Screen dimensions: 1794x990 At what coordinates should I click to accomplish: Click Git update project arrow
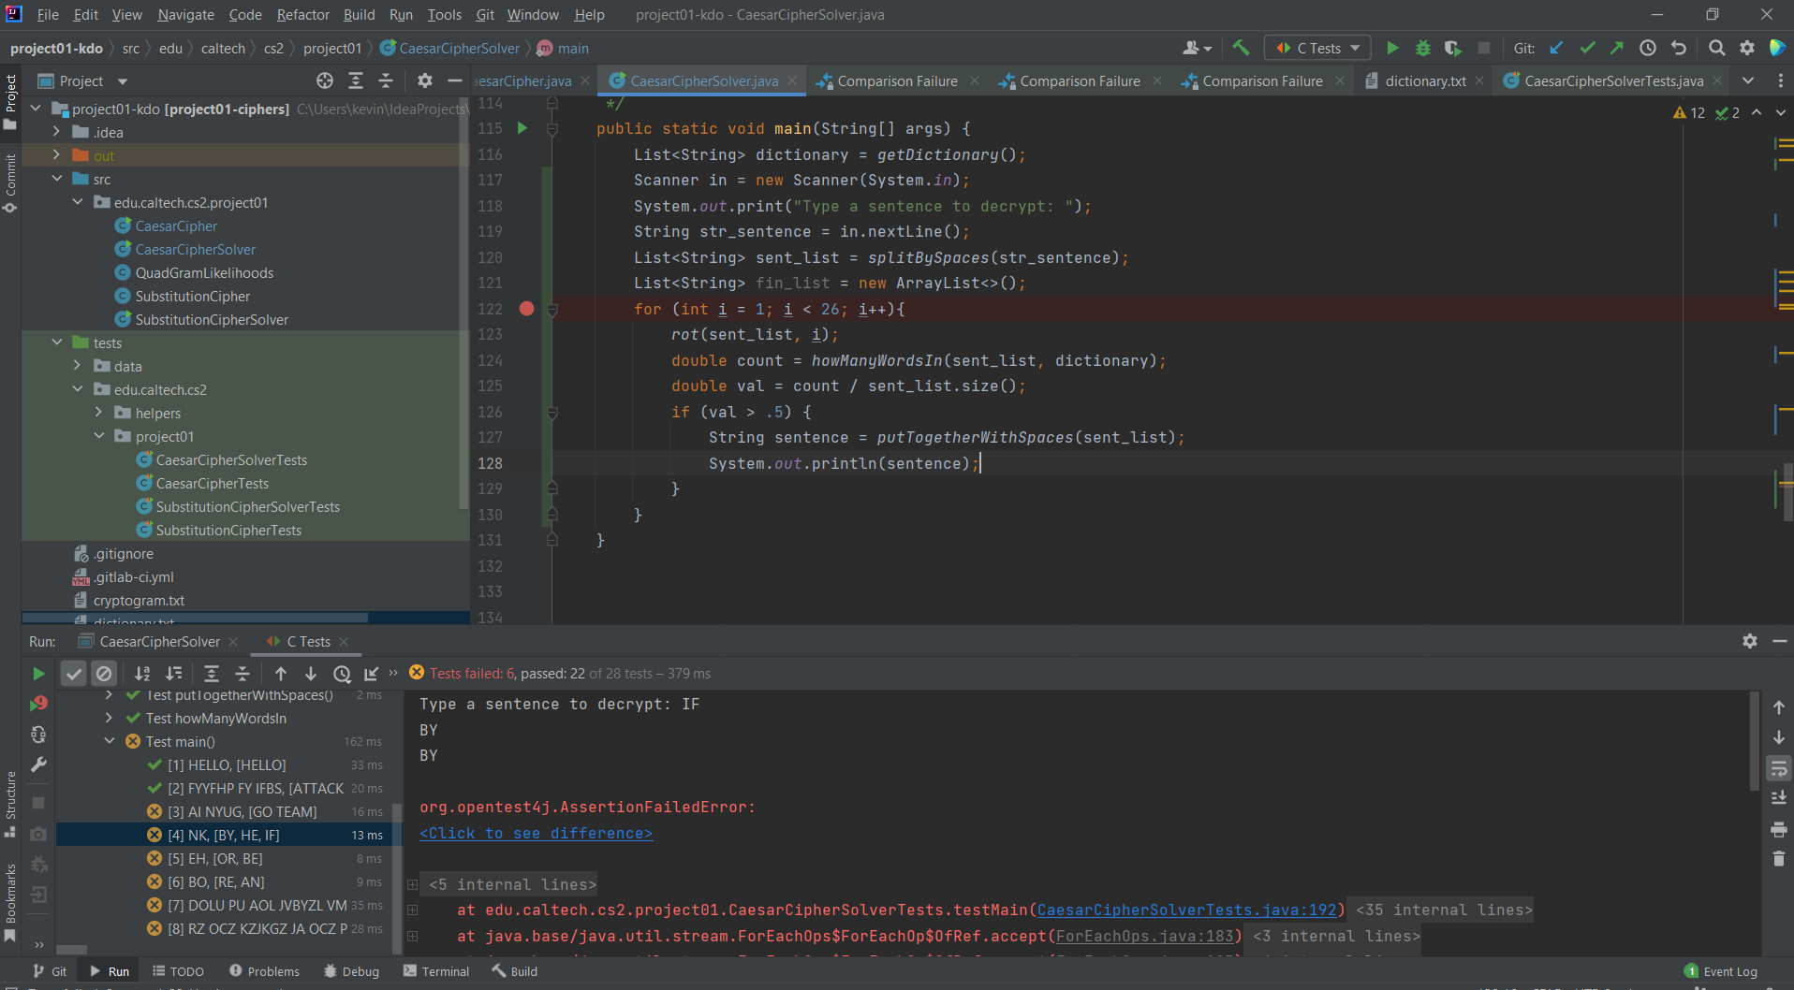tap(1556, 48)
